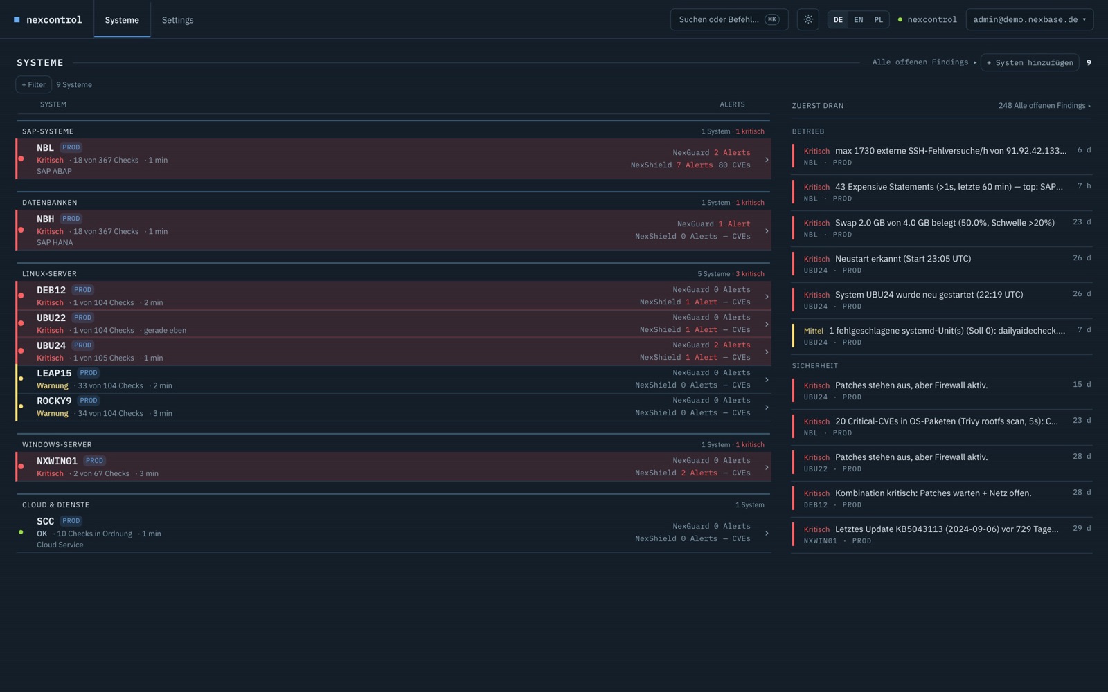Click the ALERTS column header
Viewport: 1108px width, 692px height.
pyautogui.click(x=732, y=104)
